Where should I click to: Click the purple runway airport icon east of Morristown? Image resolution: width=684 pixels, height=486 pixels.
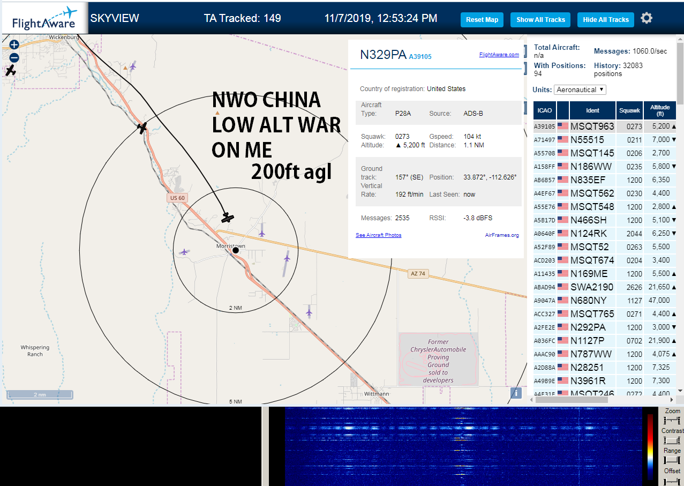coord(287,259)
